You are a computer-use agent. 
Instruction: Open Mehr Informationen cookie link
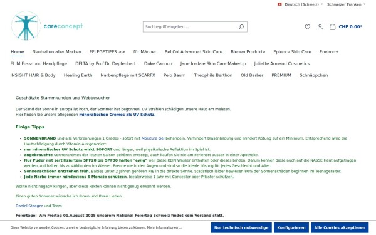click(x=164, y=227)
